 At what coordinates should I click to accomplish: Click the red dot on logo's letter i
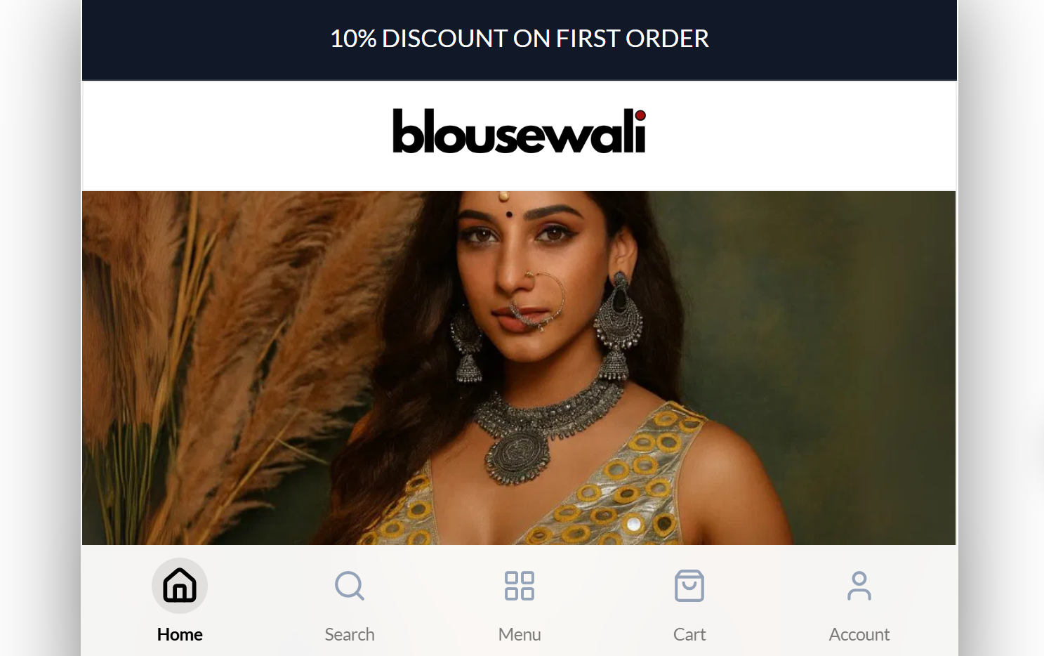click(x=640, y=115)
